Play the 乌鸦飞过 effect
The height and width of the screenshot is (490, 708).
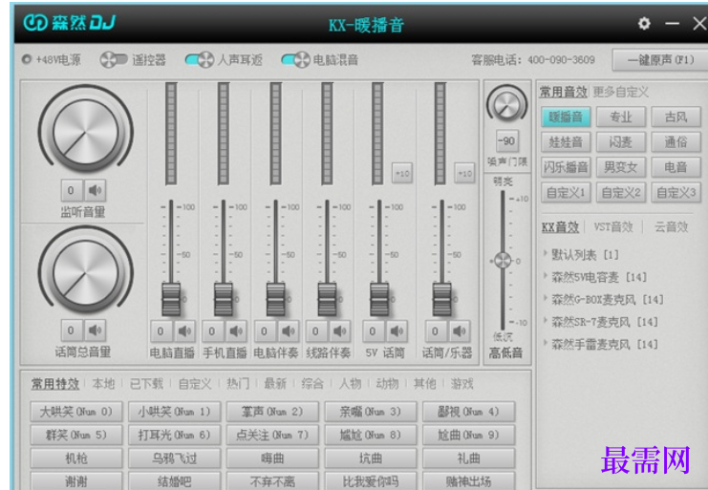174,458
